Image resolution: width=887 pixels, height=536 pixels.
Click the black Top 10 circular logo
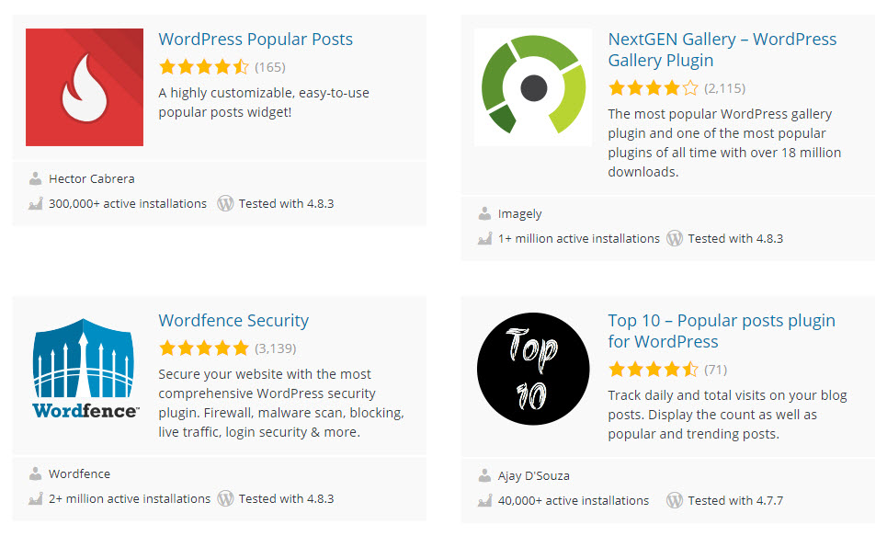(533, 369)
